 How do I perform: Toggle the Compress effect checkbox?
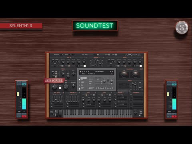tap(80, 89)
